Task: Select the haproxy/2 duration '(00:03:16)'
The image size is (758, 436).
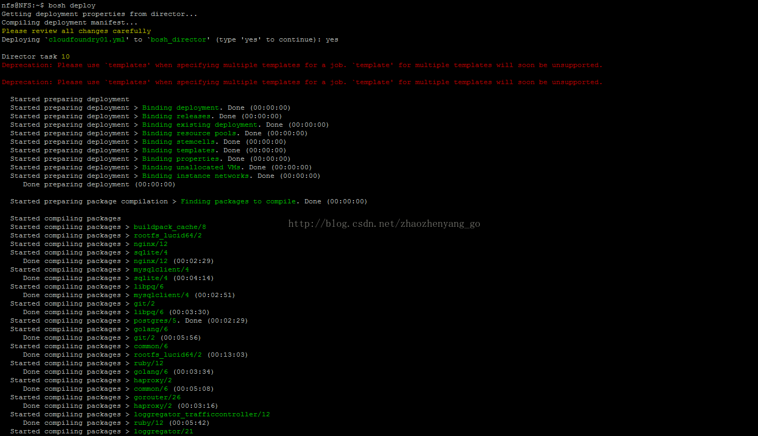Action: 198,406
